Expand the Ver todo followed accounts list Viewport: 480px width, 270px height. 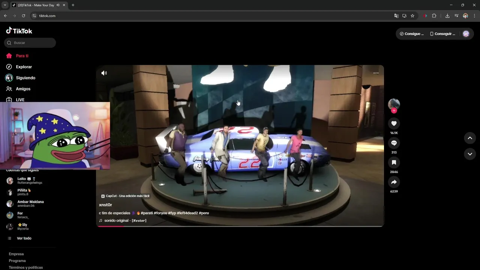pyautogui.click(x=19, y=238)
